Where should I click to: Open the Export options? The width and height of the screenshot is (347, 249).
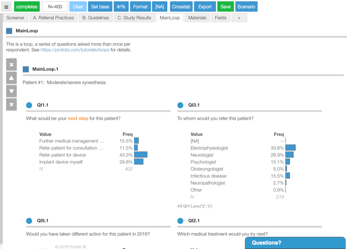tap(205, 7)
